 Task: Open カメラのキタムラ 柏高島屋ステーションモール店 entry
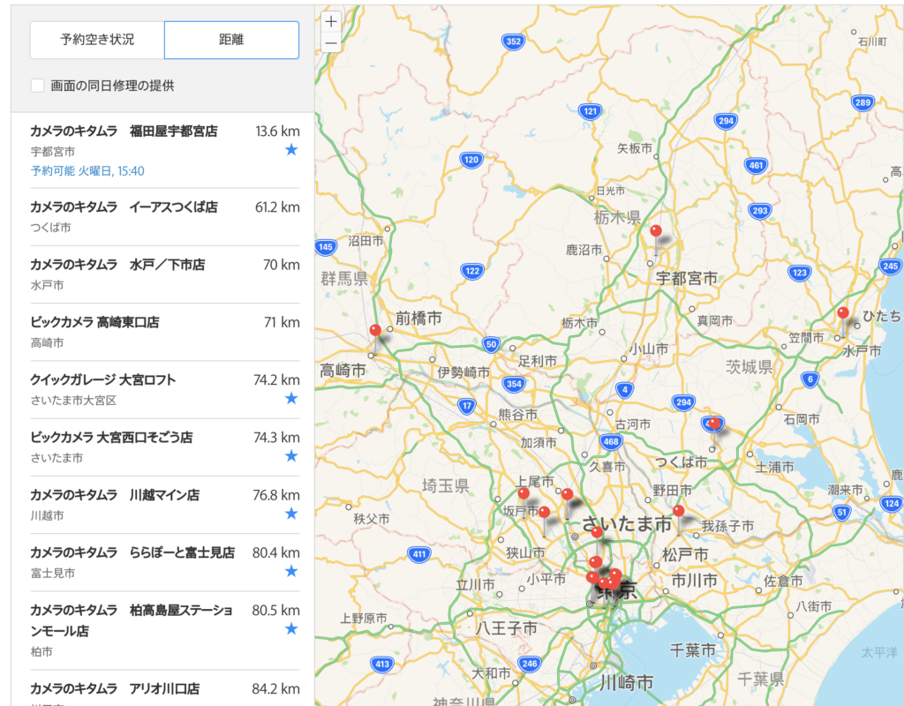(x=165, y=631)
